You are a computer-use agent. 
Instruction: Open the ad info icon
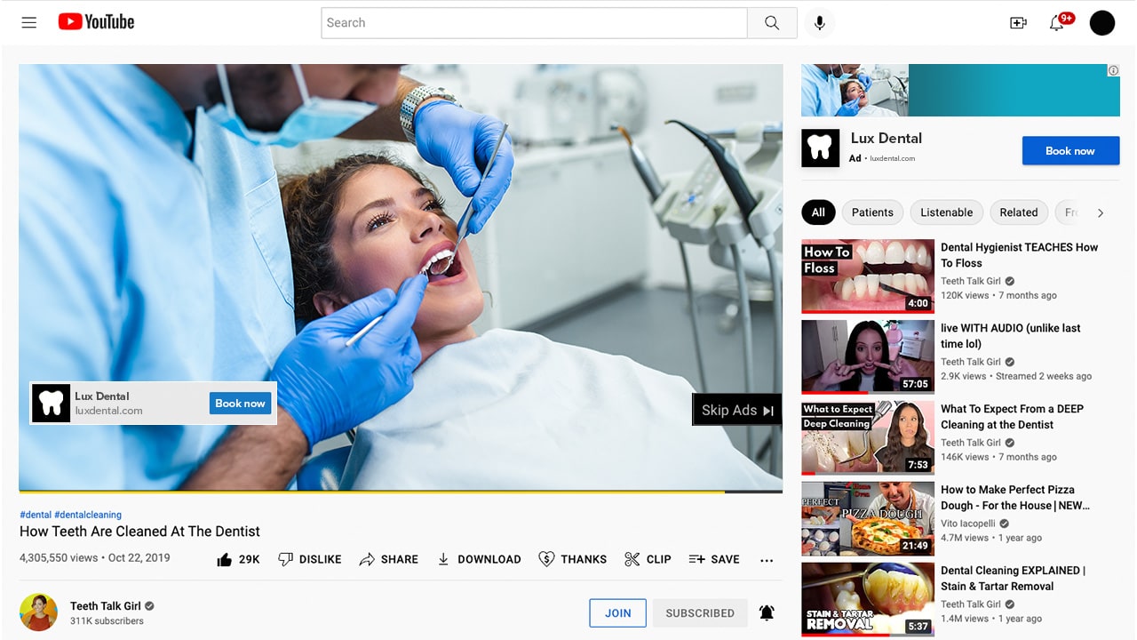point(1113,71)
